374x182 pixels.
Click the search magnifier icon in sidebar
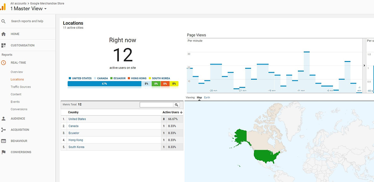[x=4, y=21]
